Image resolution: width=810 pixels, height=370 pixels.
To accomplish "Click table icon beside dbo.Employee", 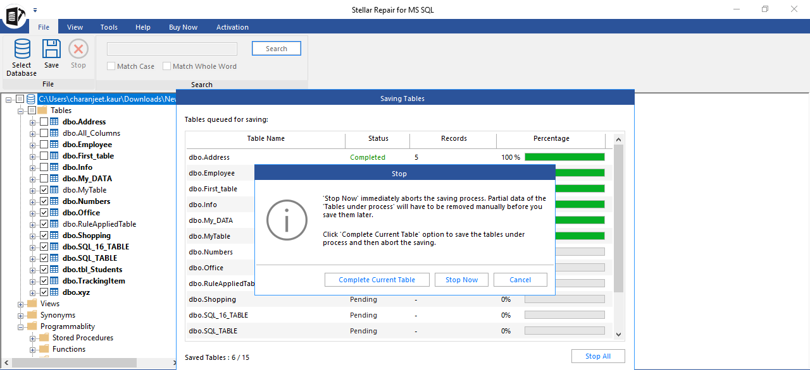I will [54, 145].
